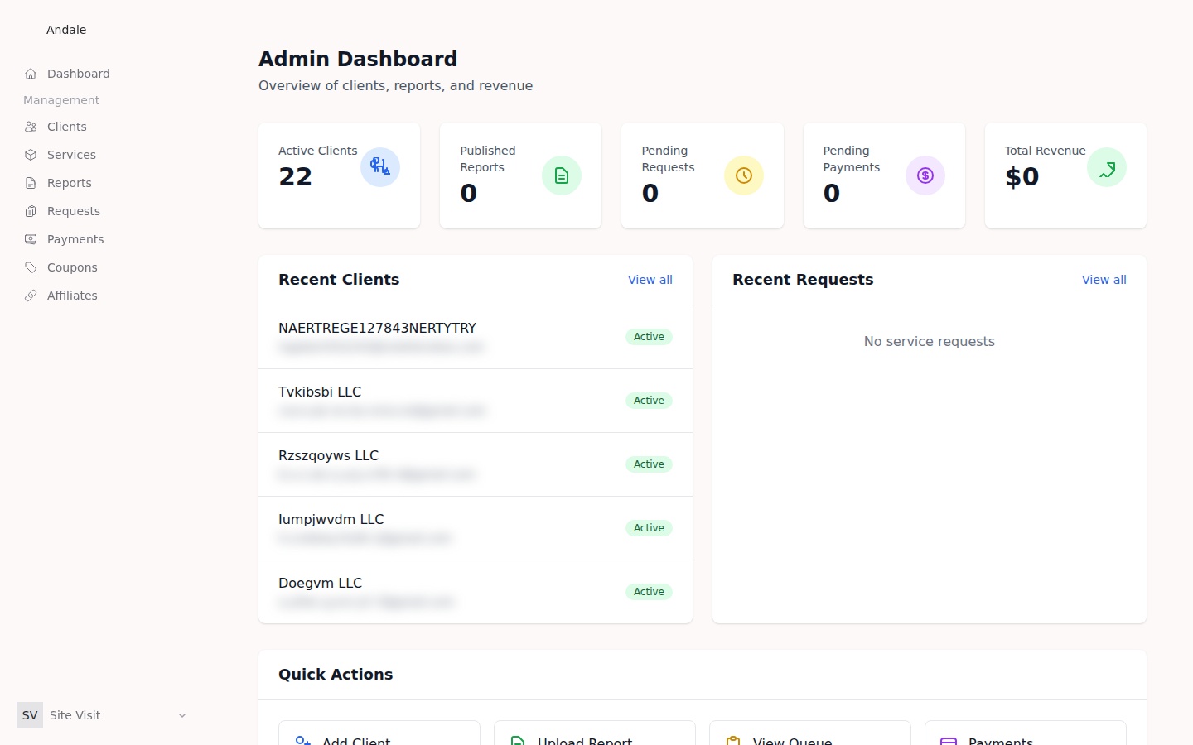Click the Total Revenue value $0
The width and height of the screenshot is (1193, 745).
point(1022,176)
